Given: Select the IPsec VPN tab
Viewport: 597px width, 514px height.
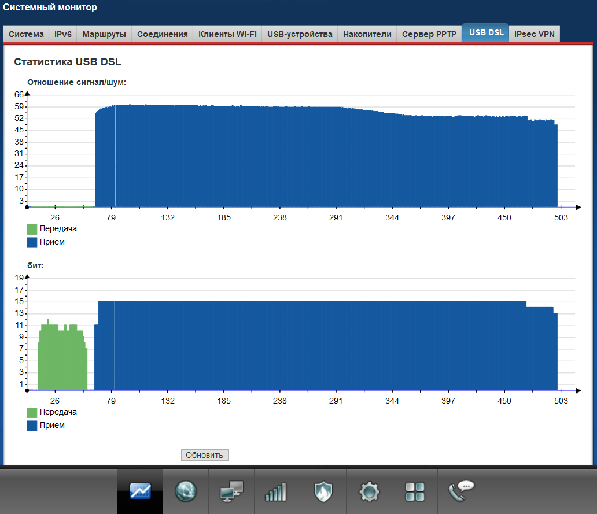Looking at the screenshot, I should [534, 34].
